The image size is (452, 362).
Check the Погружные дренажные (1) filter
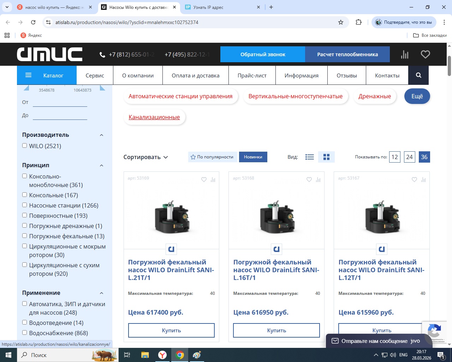24,226
